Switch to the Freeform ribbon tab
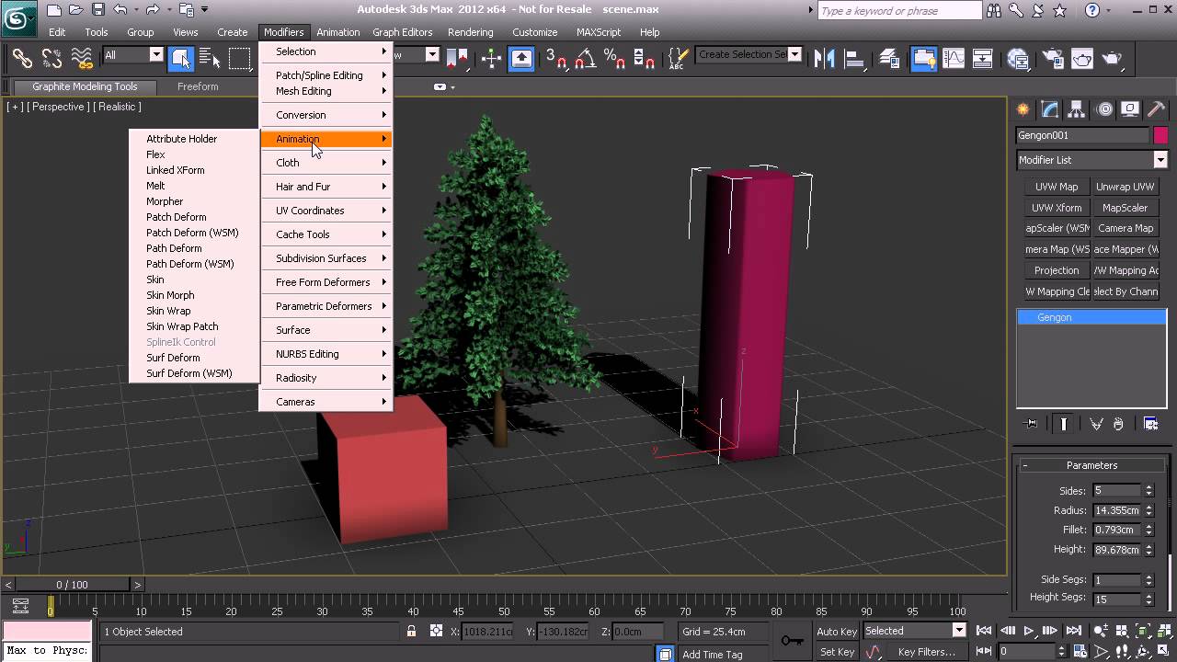The height and width of the screenshot is (662, 1177). click(198, 86)
